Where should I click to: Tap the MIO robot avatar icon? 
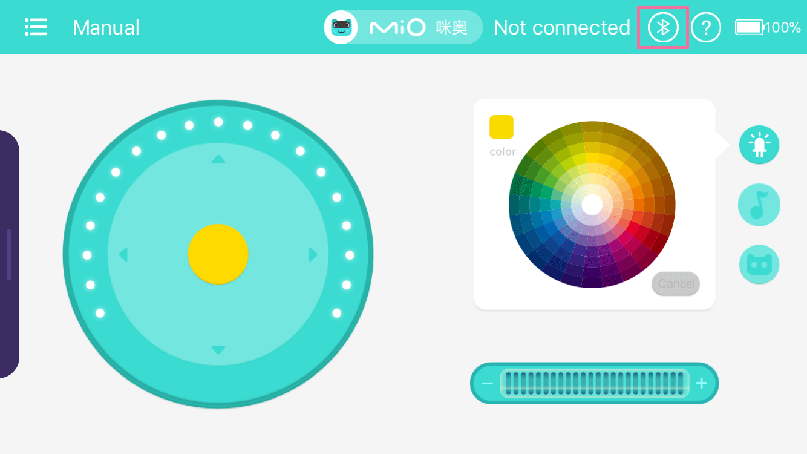coord(341,27)
